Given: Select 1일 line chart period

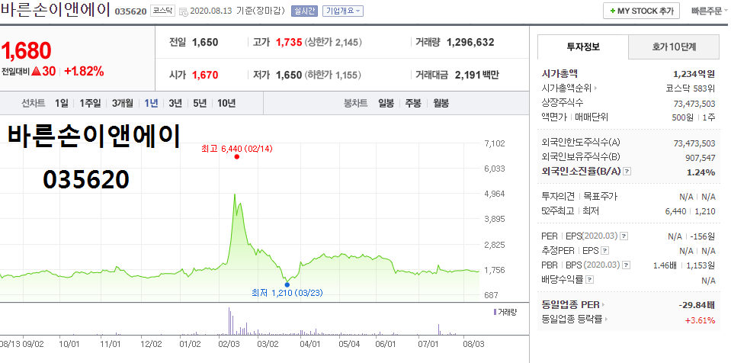Looking at the screenshot, I should click(x=61, y=103).
